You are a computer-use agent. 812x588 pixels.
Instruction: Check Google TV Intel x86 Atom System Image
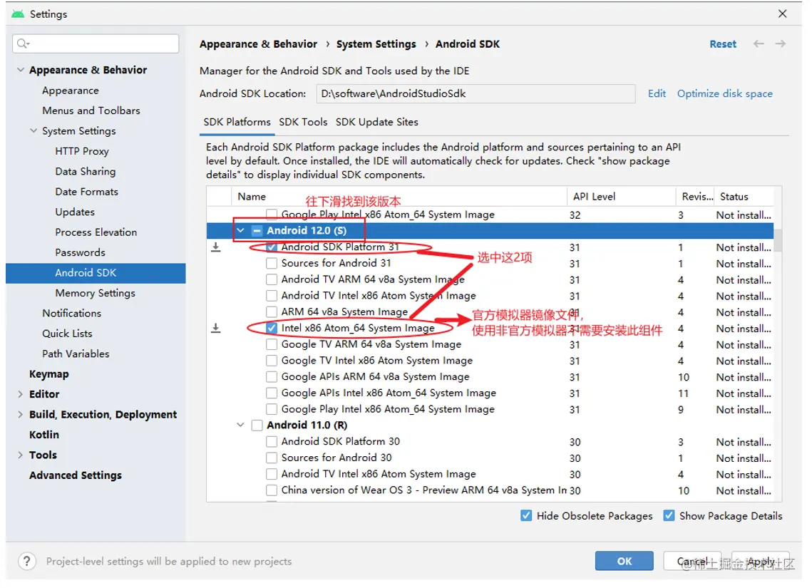[x=272, y=361]
